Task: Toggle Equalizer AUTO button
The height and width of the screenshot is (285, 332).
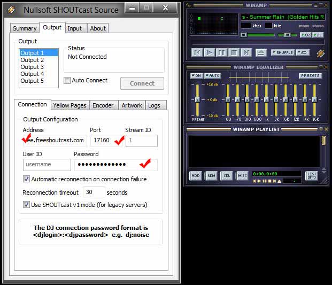Action: (x=213, y=75)
